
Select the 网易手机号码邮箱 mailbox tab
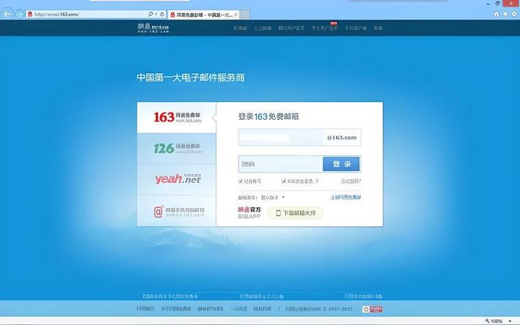pos(177,211)
